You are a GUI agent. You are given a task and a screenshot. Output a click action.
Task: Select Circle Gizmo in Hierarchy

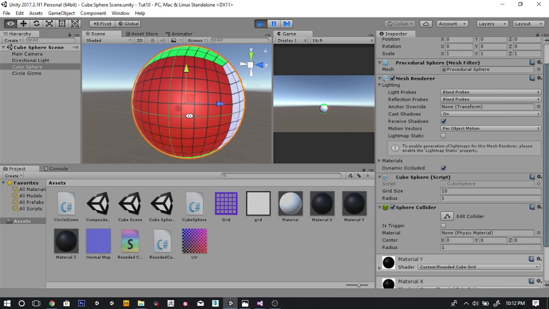coord(27,73)
